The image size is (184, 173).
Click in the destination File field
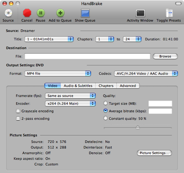click(87, 56)
